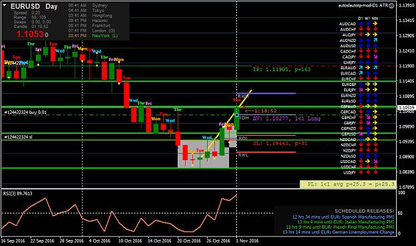The width and height of the screenshot is (416, 246).
Task: Click the GBPJPY W1 magenta diagonal arrow
Action: pyautogui.click(x=368, y=123)
